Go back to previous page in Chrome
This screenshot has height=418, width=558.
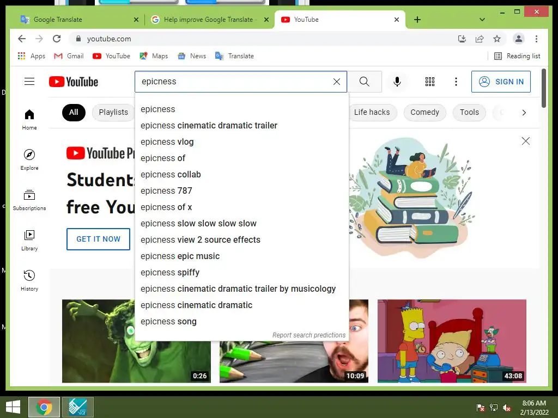click(x=22, y=39)
